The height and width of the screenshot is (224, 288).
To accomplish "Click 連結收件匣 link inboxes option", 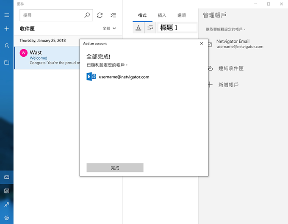I will click(x=231, y=68).
